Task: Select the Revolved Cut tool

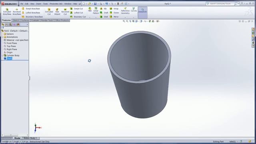Action: coord(65,12)
